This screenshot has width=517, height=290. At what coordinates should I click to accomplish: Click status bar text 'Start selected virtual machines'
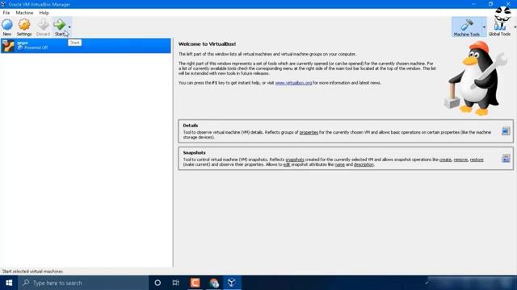(x=32, y=271)
